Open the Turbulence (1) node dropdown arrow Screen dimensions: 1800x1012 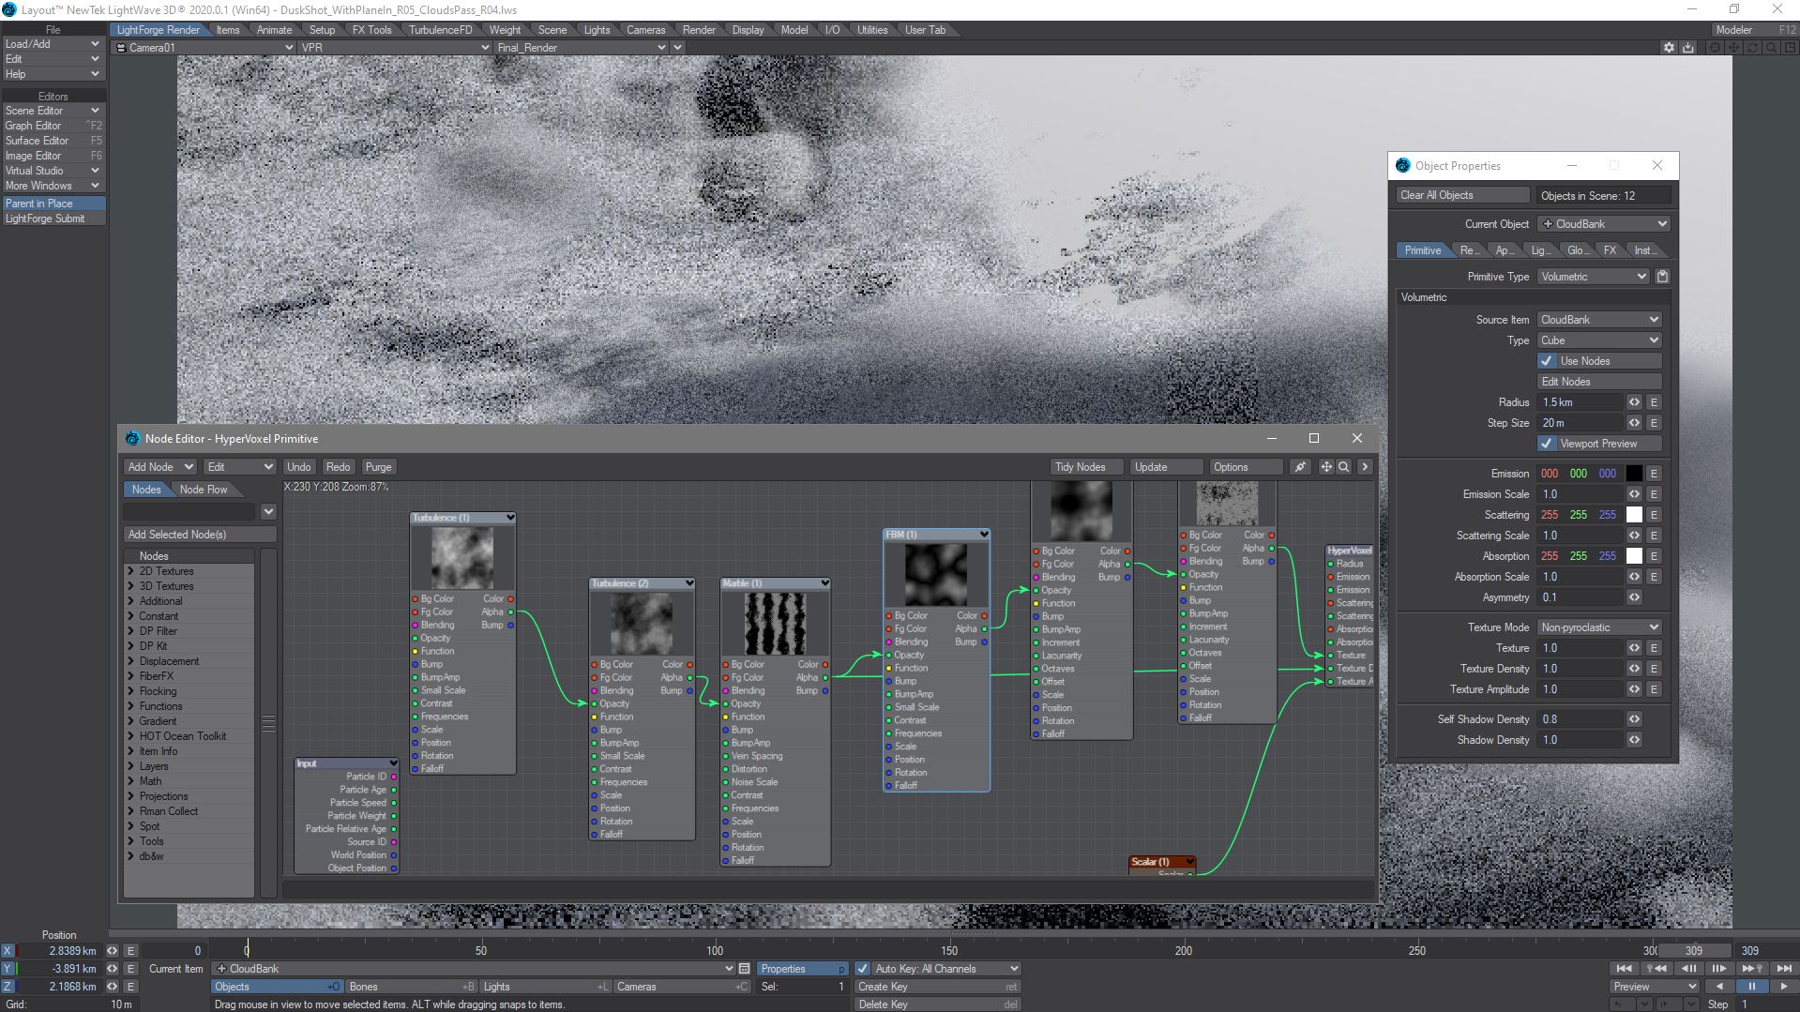510,518
